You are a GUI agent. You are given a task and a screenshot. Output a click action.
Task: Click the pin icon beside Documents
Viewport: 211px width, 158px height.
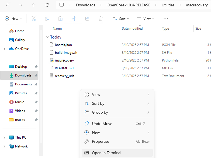36,84
